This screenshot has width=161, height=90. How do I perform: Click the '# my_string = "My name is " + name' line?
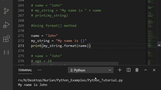click(66, 10)
